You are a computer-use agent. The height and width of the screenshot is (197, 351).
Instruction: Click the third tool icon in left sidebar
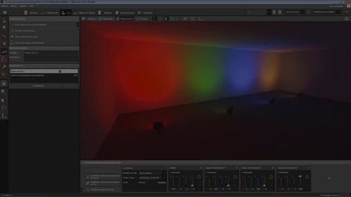pos(4,36)
